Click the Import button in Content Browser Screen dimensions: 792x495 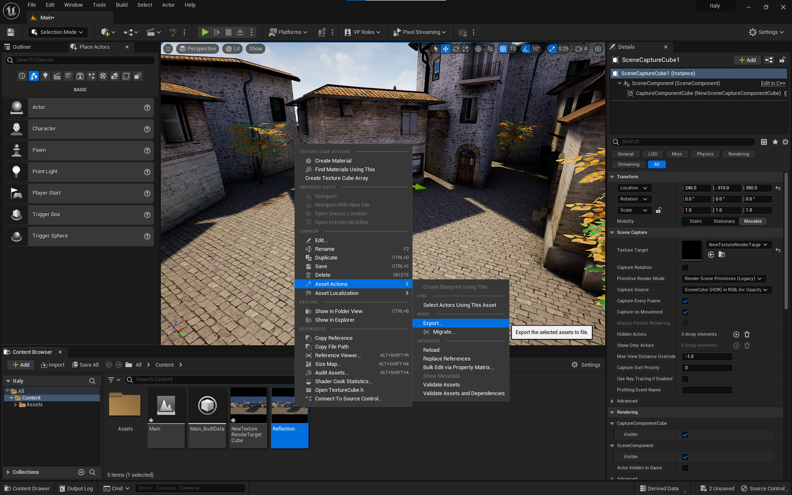52,365
